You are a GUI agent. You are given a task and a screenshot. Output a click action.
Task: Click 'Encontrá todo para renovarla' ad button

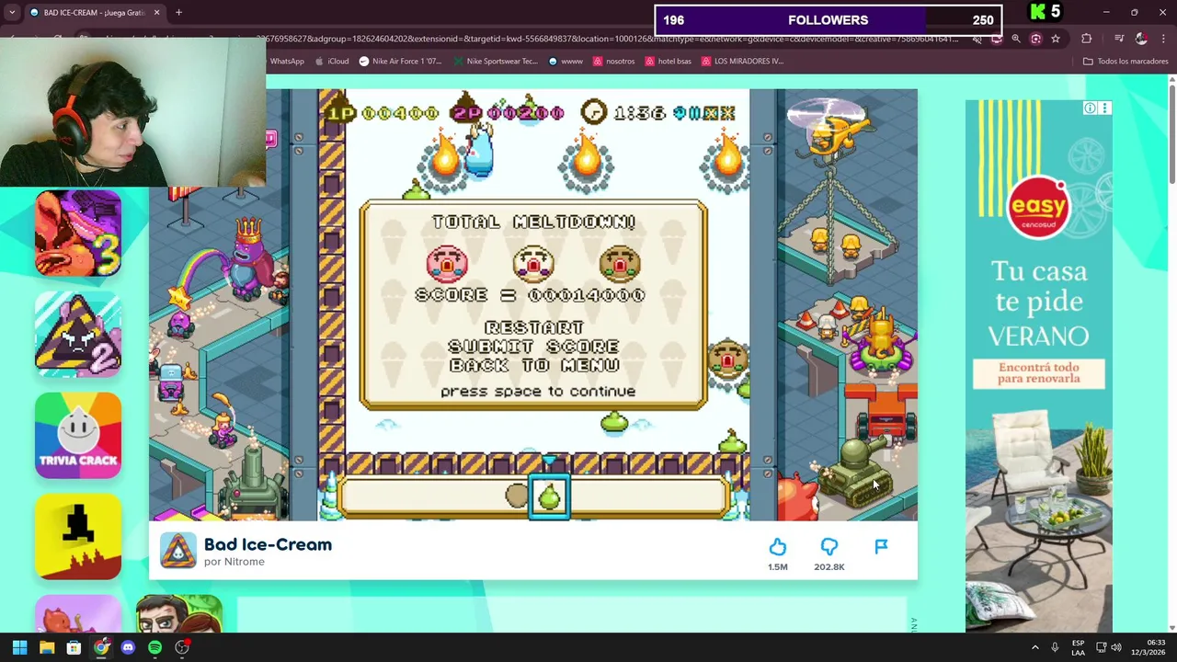[x=1039, y=372]
